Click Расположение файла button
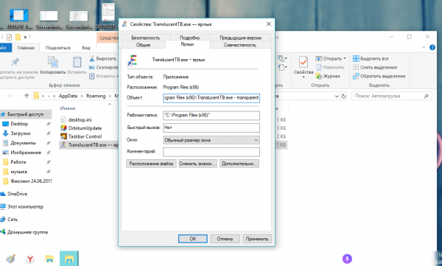Screen dimensions: 442x266 (151, 164)
